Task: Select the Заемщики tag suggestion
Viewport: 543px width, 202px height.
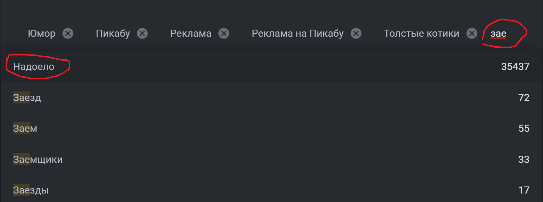Action: 38,160
